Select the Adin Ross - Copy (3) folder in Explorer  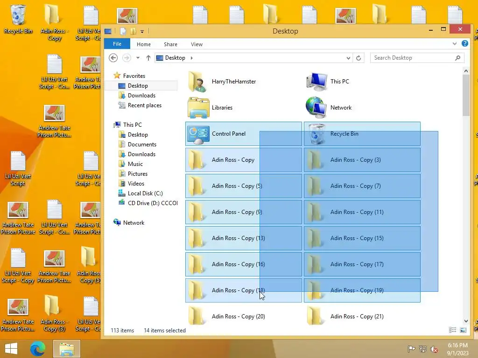[x=362, y=160]
